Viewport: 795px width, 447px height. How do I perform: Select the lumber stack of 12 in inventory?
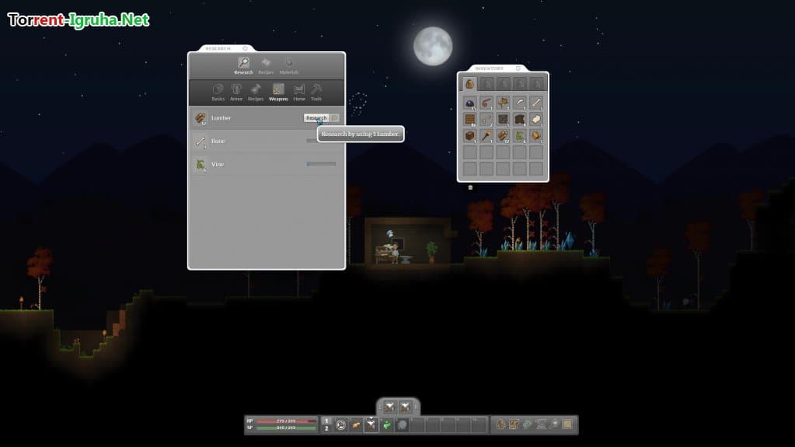click(x=503, y=135)
